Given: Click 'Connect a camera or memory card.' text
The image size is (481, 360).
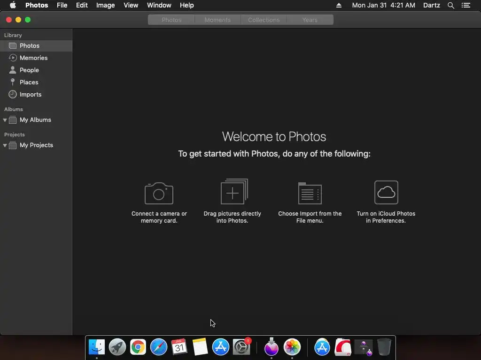Looking at the screenshot, I should click(x=159, y=217).
